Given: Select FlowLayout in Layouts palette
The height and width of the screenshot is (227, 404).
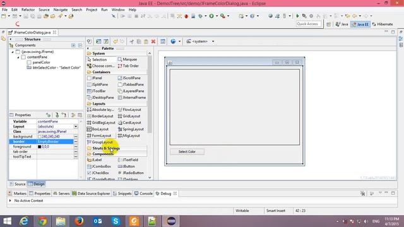Looking at the screenshot, I should pyautogui.click(x=129, y=110).
